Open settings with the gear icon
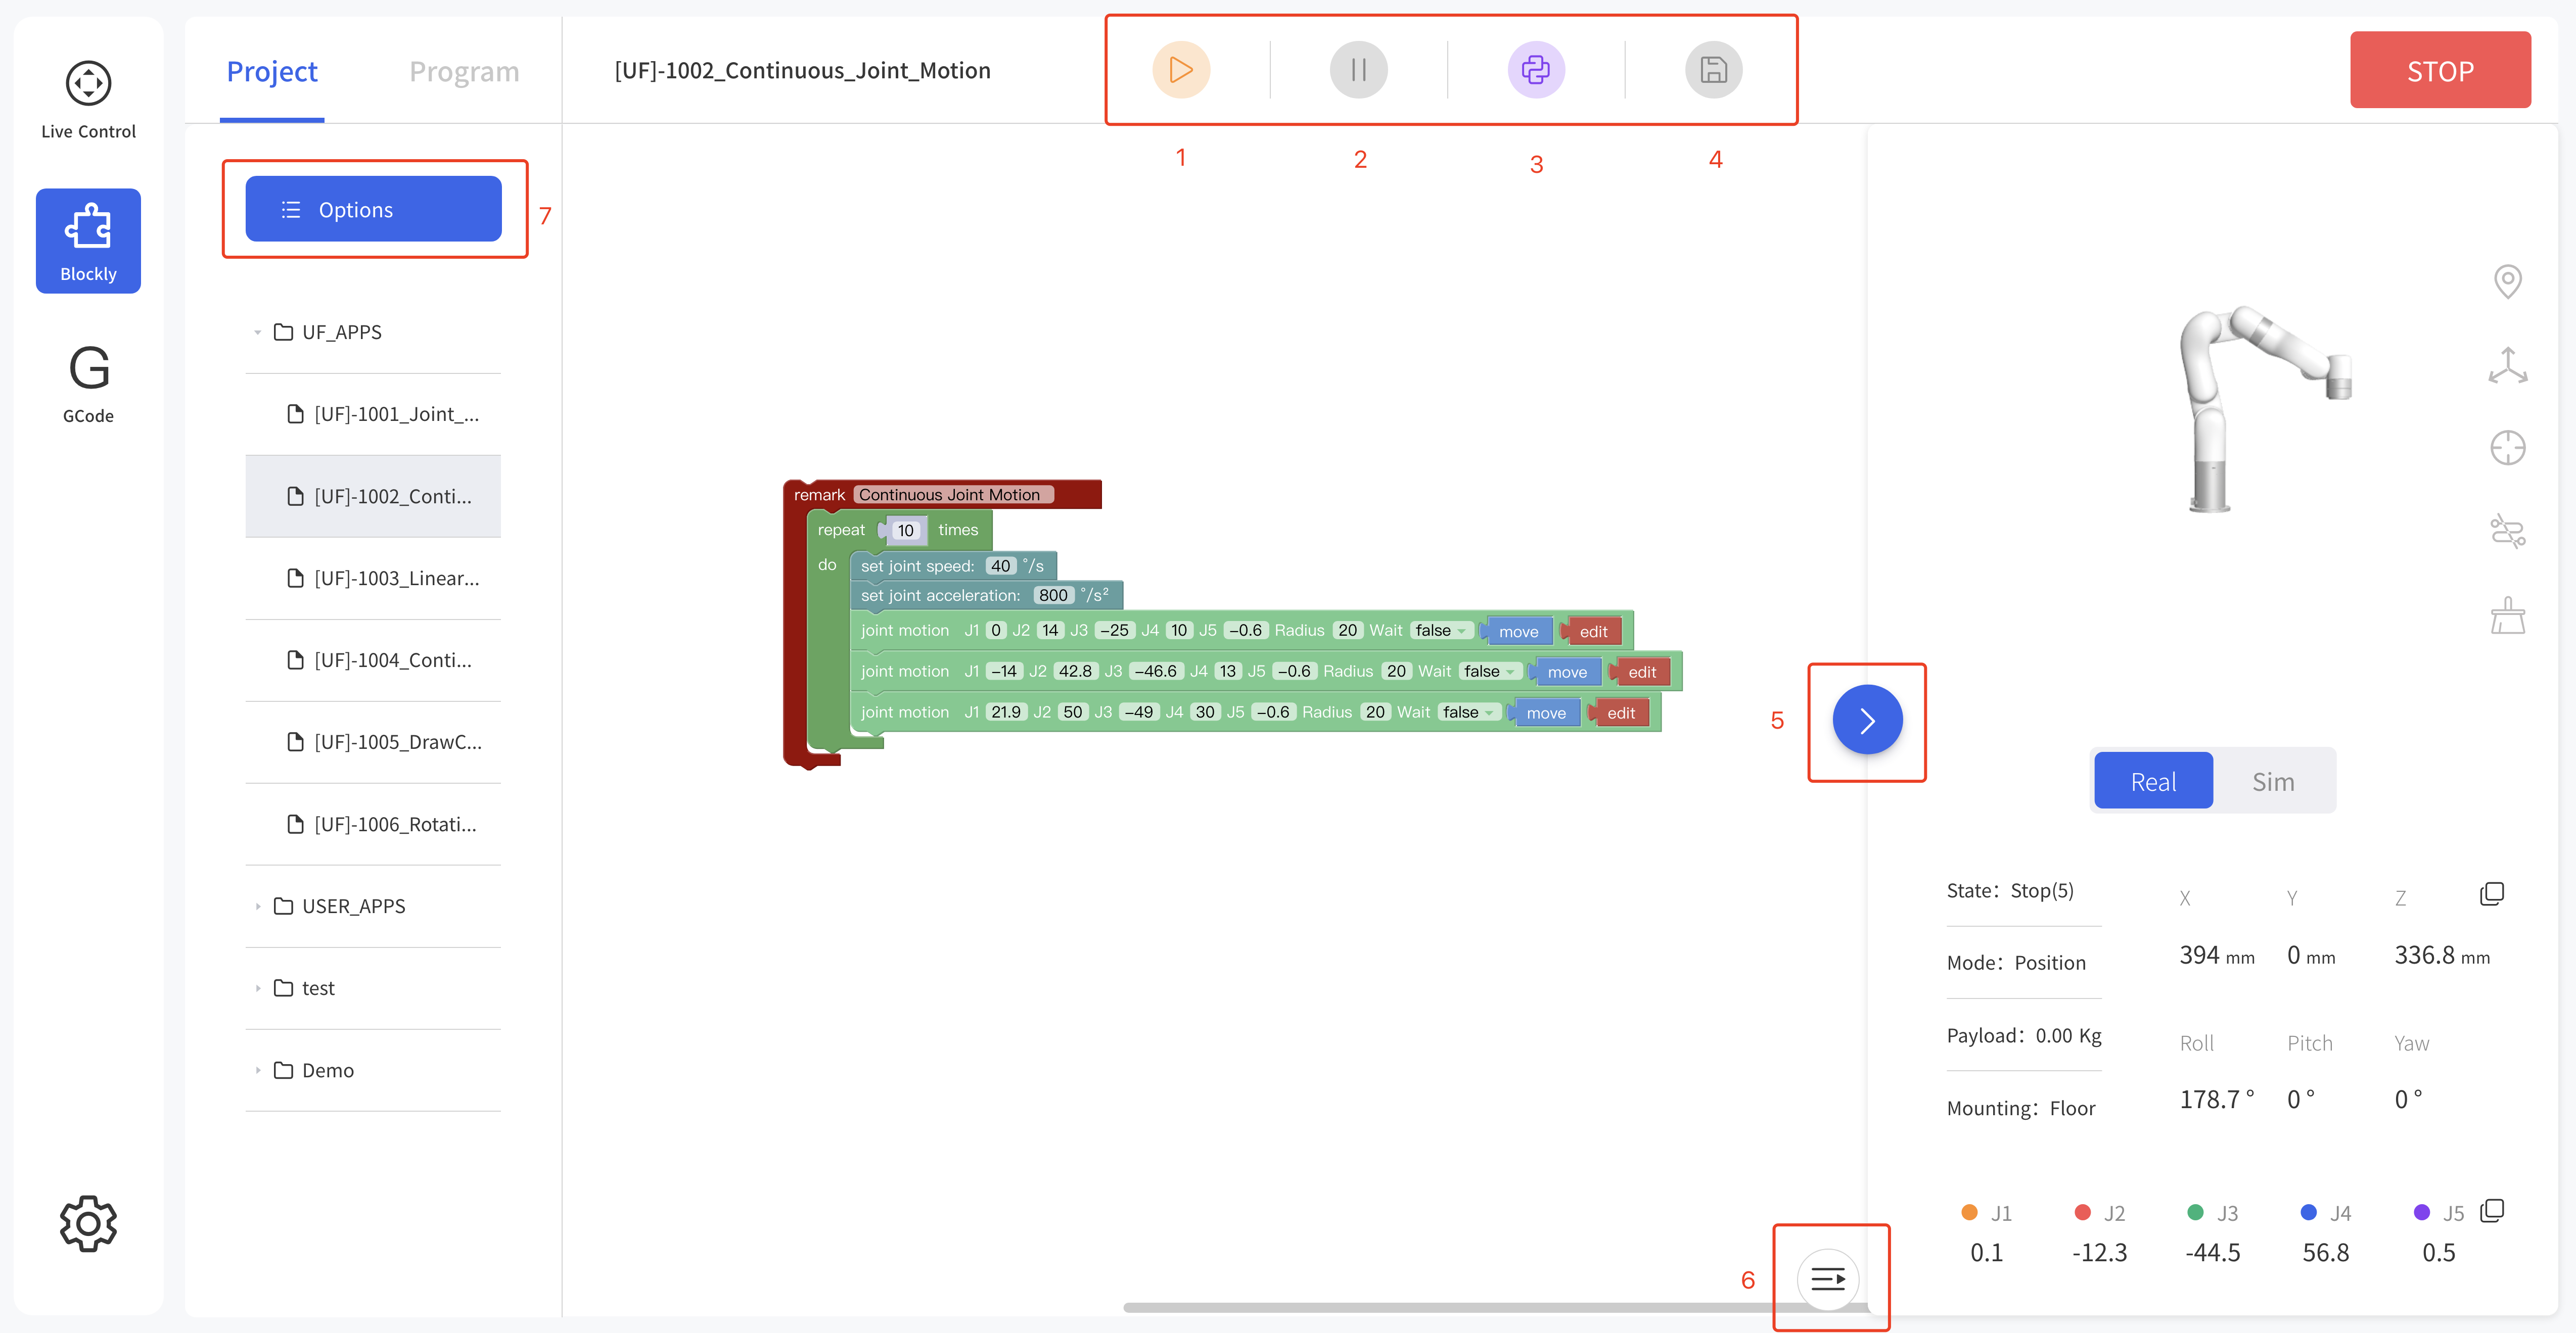 [88, 1223]
